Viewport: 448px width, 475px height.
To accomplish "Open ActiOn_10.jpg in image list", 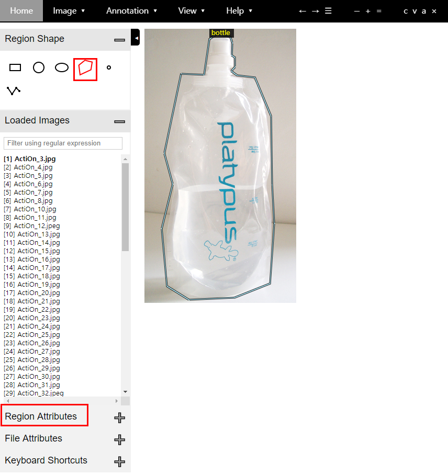I will point(30,209).
